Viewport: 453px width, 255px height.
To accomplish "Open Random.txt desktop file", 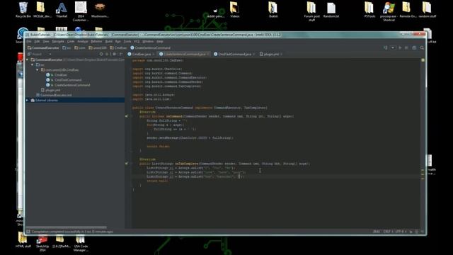I will coord(331,10).
